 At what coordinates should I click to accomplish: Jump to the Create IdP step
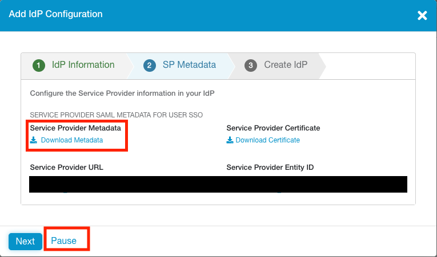point(286,65)
